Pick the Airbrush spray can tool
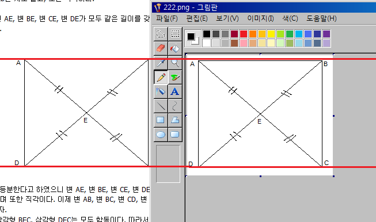The width and height of the screenshot is (376, 222). pos(161,91)
